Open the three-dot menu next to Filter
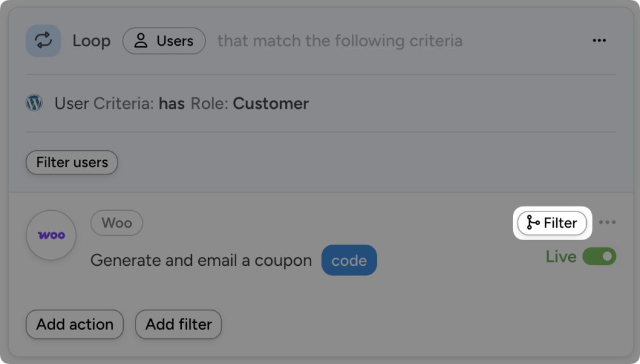Viewport: 640px width, 364px height. pyautogui.click(x=607, y=223)
